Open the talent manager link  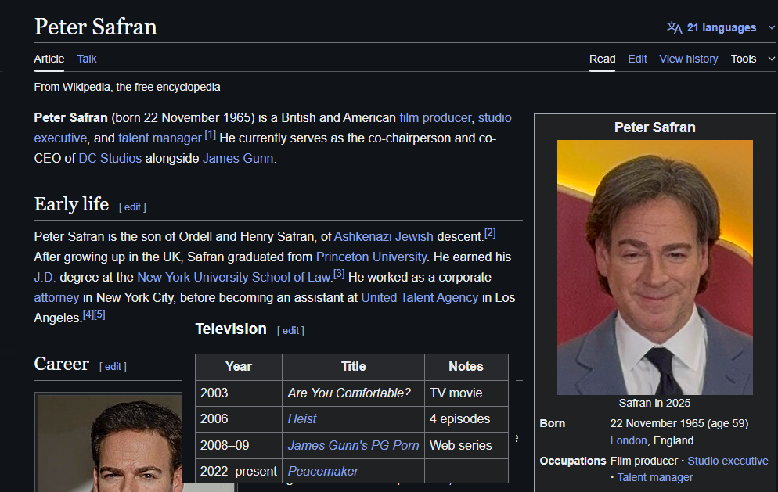[160, 138]
